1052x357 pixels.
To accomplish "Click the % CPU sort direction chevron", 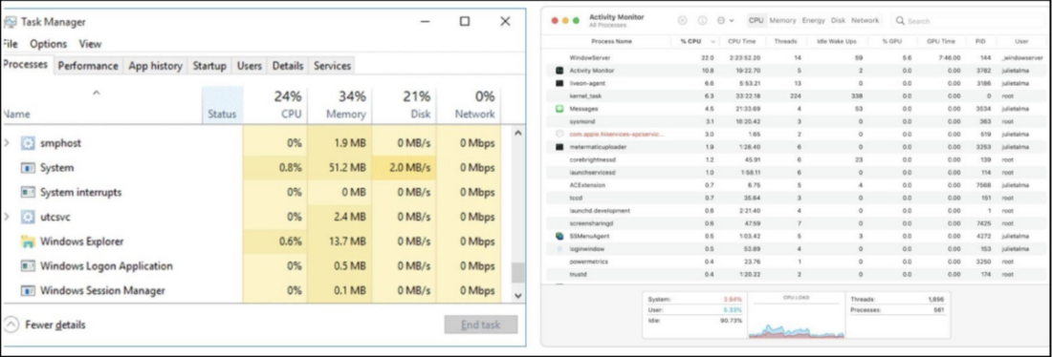I will tap(712, 42).
